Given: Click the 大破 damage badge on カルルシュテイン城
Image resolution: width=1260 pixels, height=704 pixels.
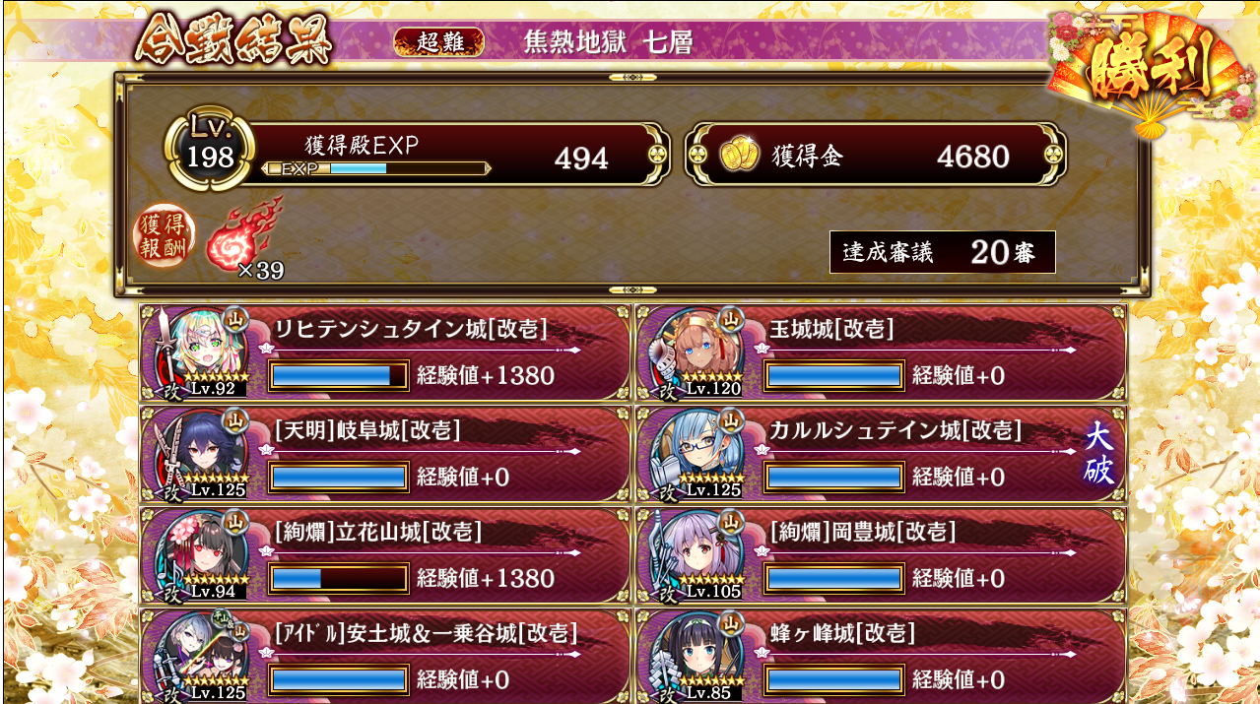Looking at the screenshot, I should coord(1098,454).
